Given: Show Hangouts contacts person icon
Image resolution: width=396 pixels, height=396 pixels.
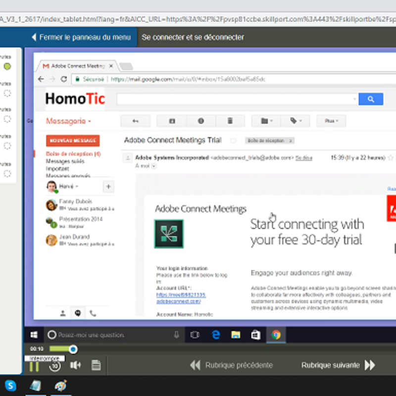Looking at the screenshot, I should (63, 313).
